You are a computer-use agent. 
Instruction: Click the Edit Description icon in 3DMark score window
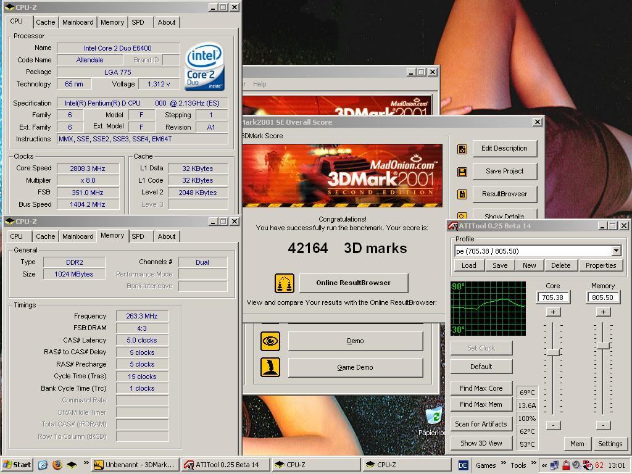click(x=462, y=149)
